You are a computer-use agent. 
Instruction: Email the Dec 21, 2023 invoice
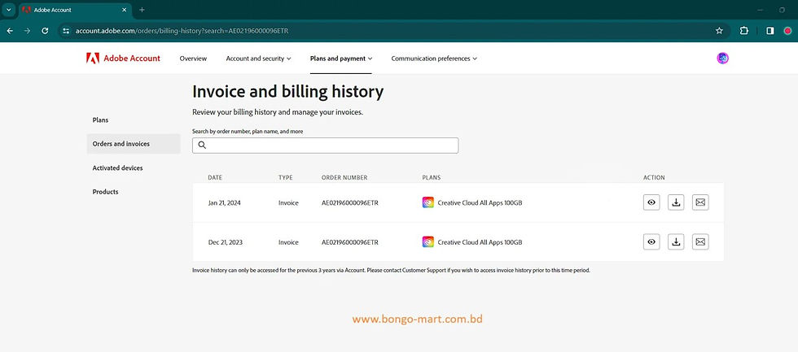pyautogui.click(x=700, y=241)
